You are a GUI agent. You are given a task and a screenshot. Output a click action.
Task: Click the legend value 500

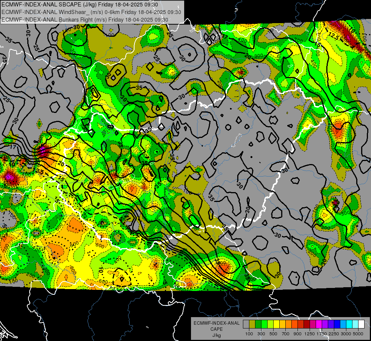[x=273, y=334]
